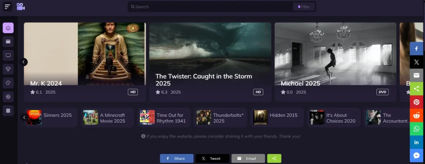Click green ShareThis icon in side bar
425x164 pixels.
point(417,89)
